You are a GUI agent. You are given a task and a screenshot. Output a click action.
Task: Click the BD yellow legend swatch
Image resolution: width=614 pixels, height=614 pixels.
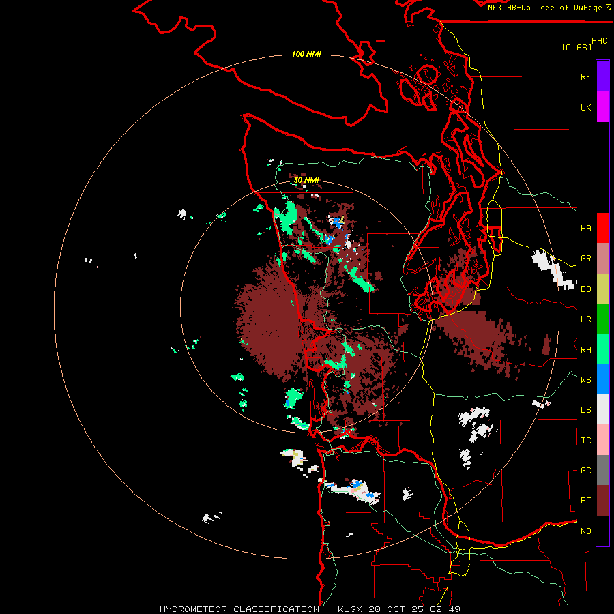coord(602,289)
